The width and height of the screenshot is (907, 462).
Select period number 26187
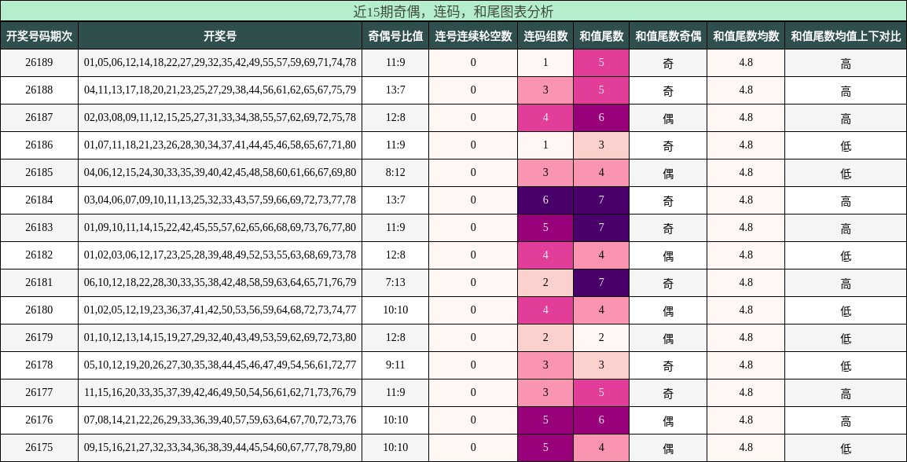pos(39,117)
